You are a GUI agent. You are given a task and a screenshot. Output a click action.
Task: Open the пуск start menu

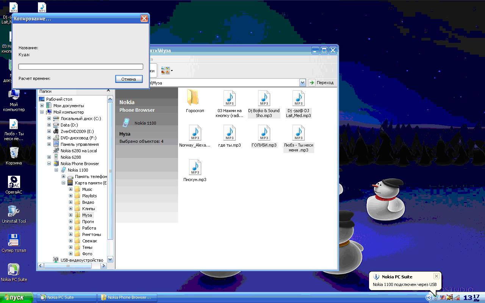pyautogui.click(x=17, y=297)
